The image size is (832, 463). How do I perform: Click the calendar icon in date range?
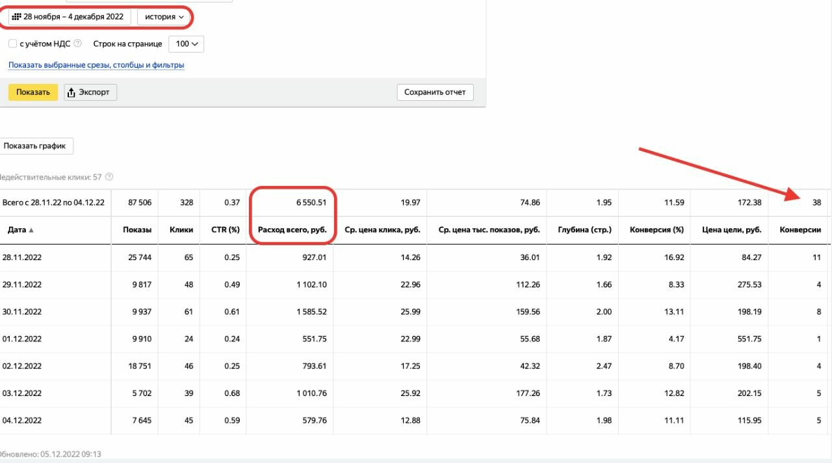16,17
